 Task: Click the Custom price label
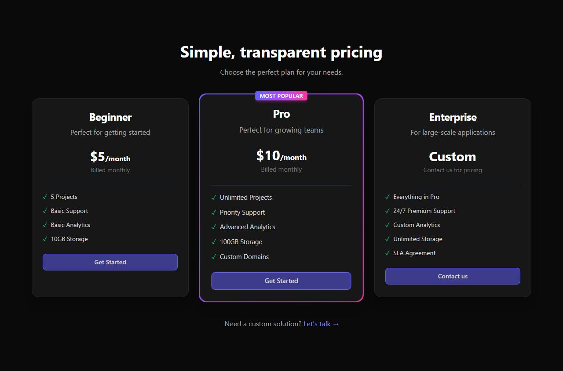[x=453, y=157]
